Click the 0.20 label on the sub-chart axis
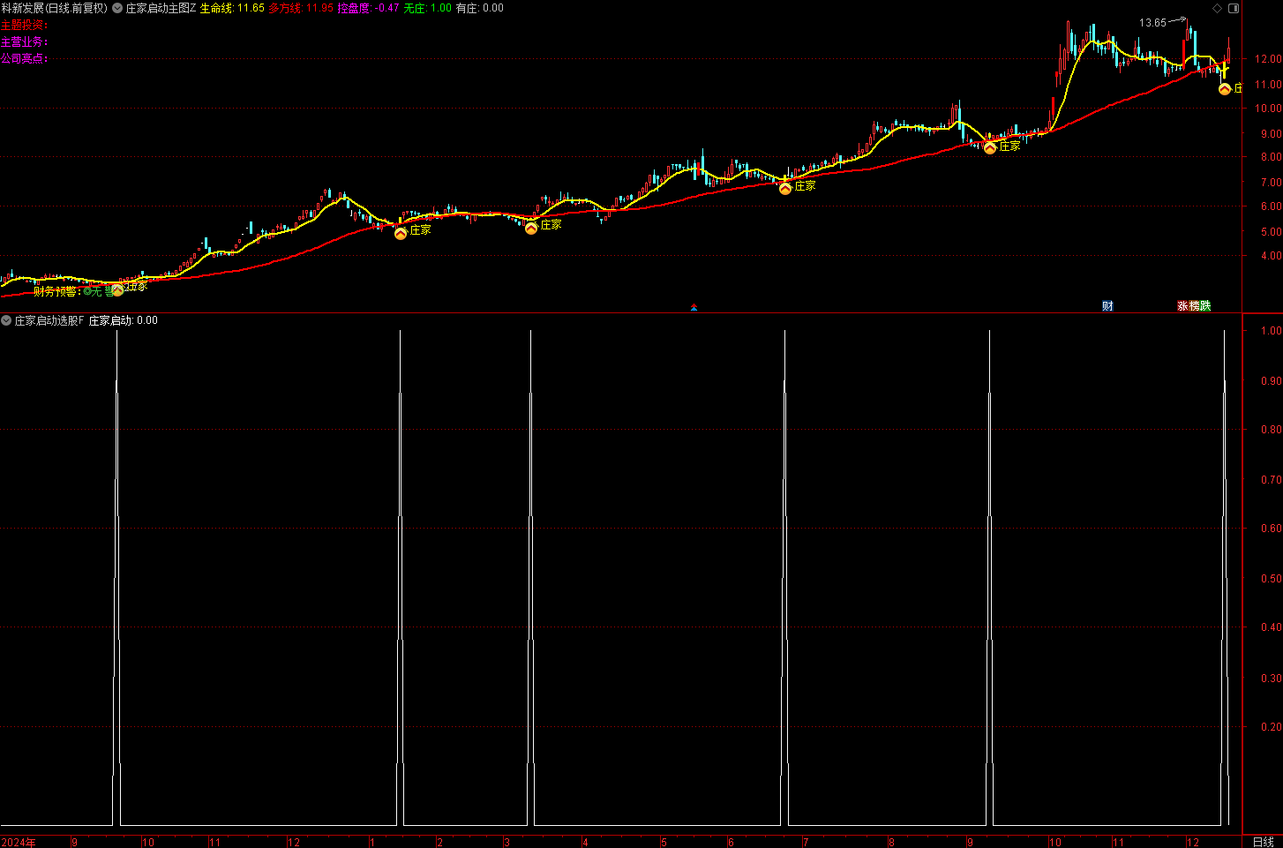This screenshot has width=1283, height=848. pyautogui.click(x=1271, y=727)
